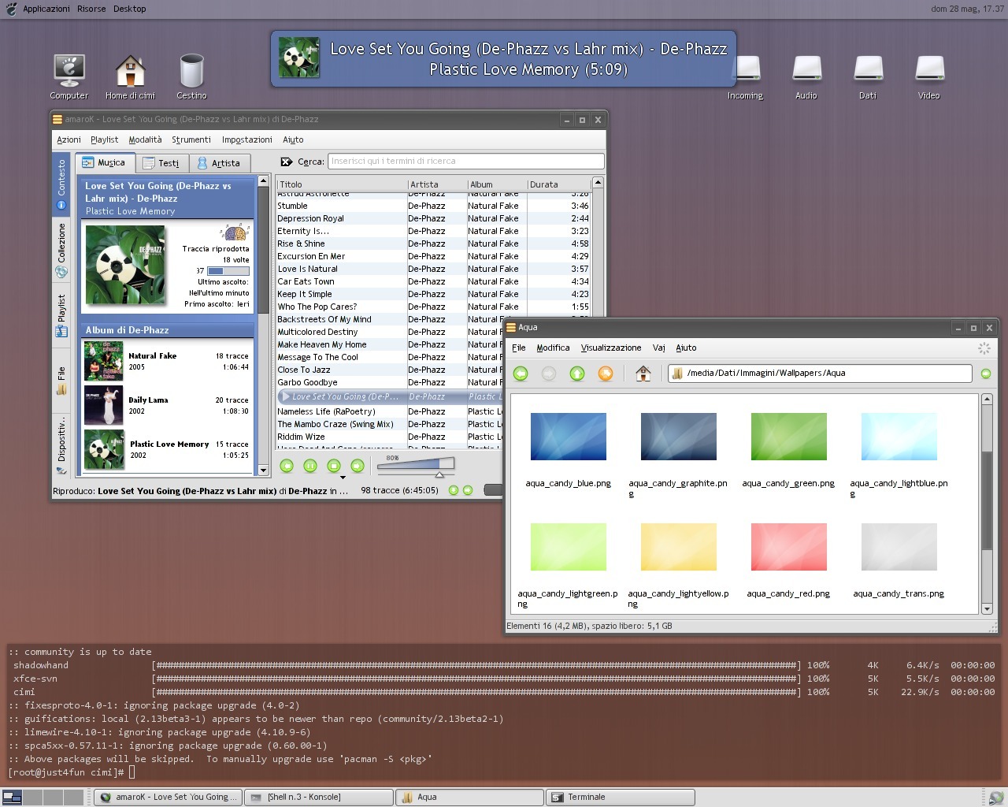
Task: Click the clear search icon beside Cerca
Action: [287, 162]
